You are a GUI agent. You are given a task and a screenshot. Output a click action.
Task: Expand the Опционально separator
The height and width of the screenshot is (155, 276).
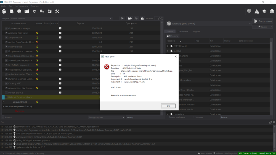click(x=3, y=102)
